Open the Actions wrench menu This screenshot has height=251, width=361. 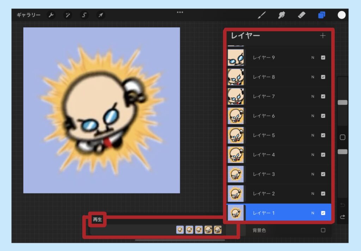pos(51,15)
